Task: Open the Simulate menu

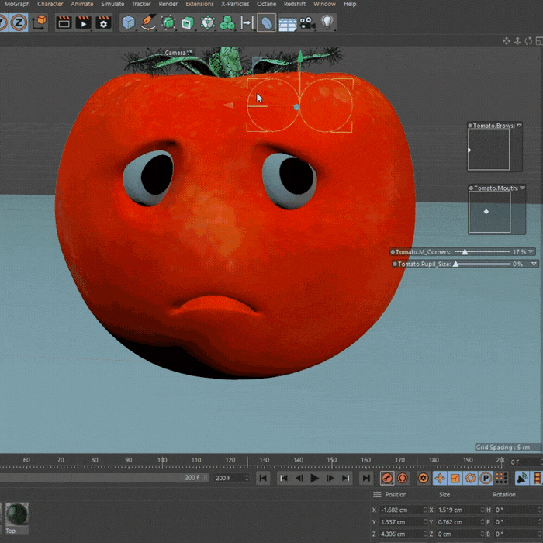Action: click(x=112, y=4)
